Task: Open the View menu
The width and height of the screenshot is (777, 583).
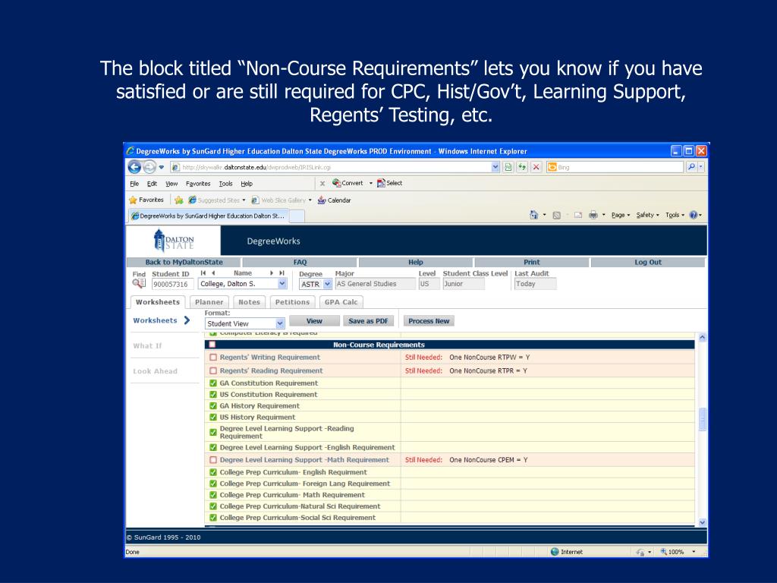Action: click(171, 184)
